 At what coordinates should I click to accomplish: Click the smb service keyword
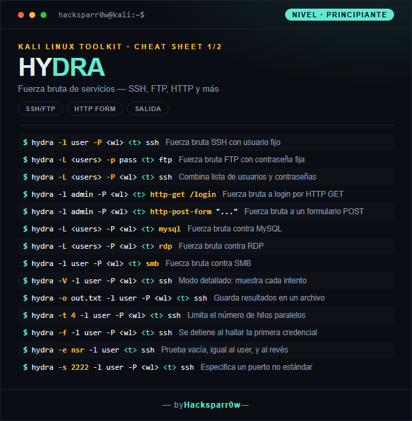pos(152,263)
